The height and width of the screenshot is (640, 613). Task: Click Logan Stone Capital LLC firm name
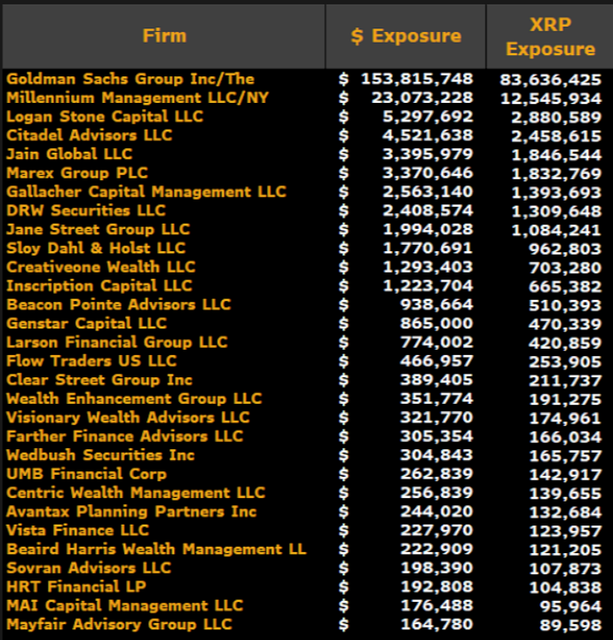click(x=105, y=116)
